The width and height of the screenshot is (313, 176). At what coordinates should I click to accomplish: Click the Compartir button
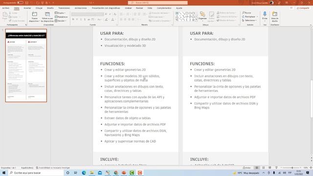[x=303, y=8]
